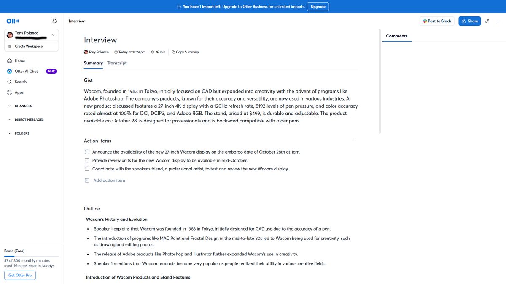Click Tony Polanco's profile avatar in sidebar

point(10,35)
